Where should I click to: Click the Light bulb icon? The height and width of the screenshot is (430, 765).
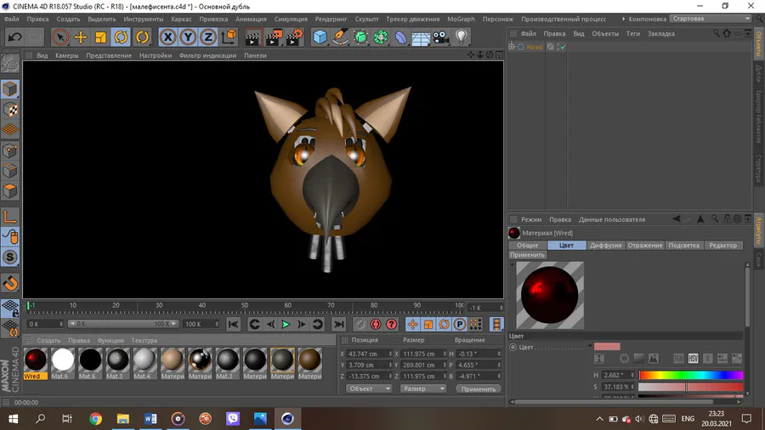462,37
